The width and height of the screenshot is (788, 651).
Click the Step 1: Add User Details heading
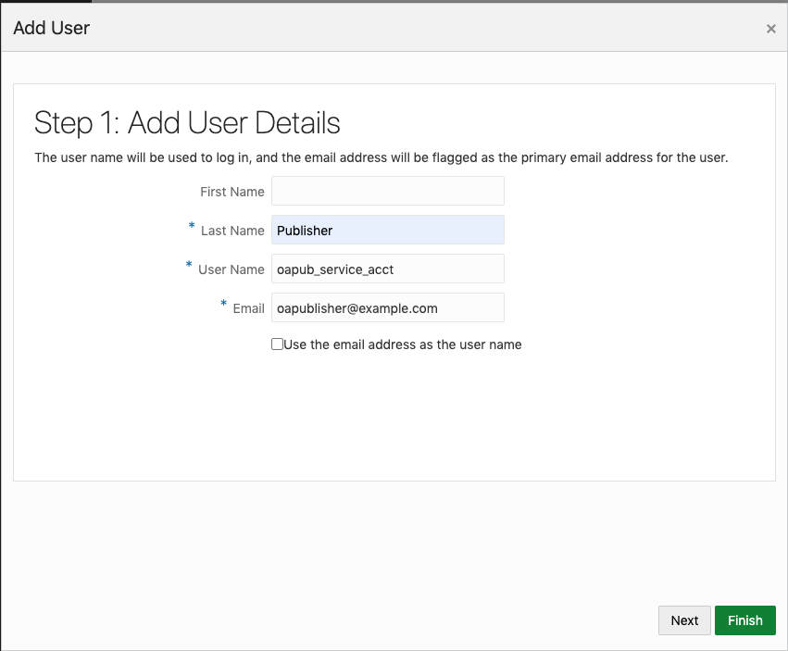coord(187,122)
